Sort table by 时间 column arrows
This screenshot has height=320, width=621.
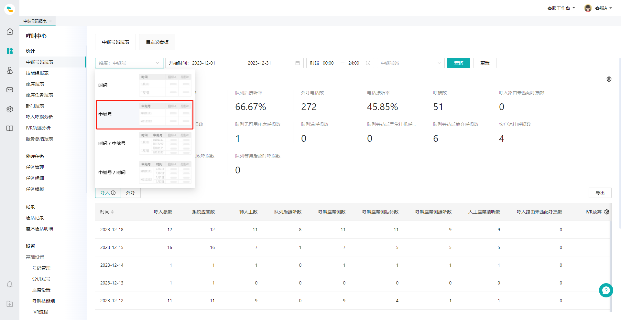click(x=112, y=212)
